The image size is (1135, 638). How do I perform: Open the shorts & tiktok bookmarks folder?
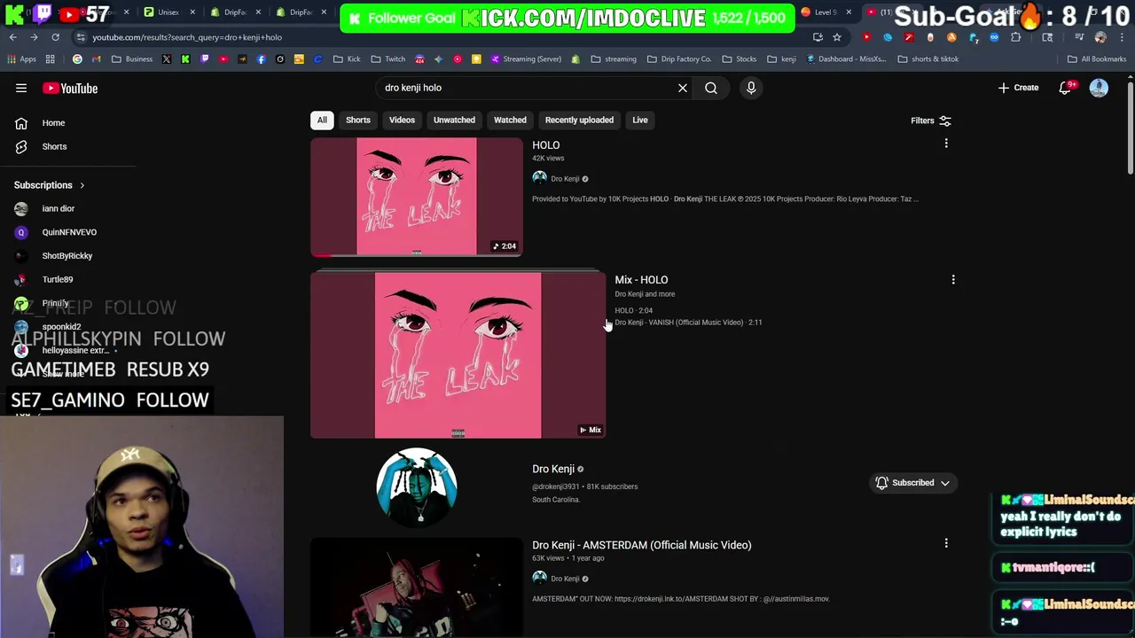point(928,59)
